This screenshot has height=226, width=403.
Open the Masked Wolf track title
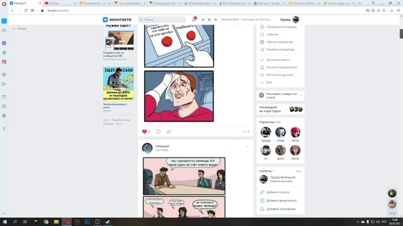click(246, 19)
